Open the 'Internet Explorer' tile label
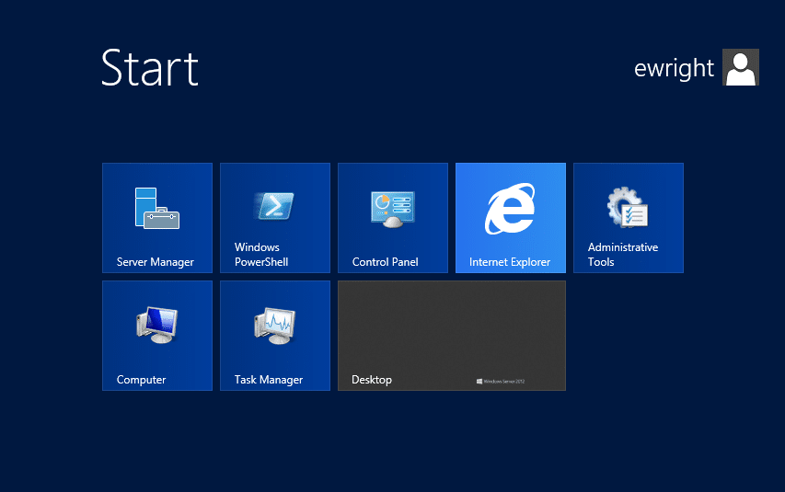785x492 pixels. click(x=509, y=262)
